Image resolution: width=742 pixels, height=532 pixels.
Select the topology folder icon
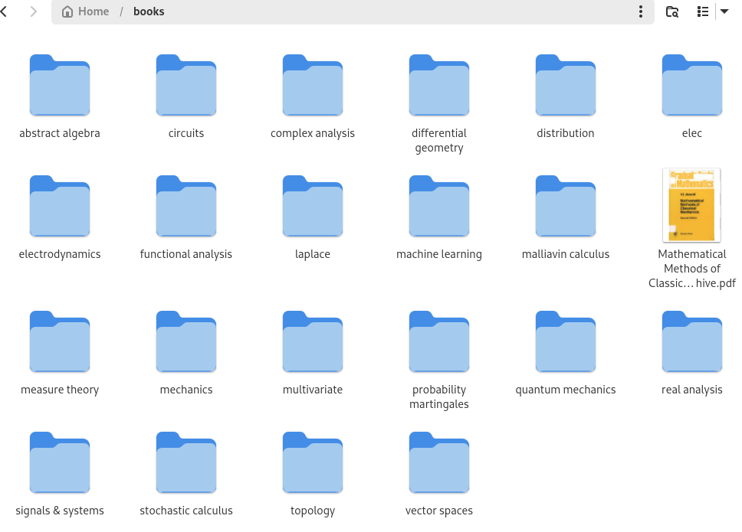pyautogui.click(x=312, y=462)
